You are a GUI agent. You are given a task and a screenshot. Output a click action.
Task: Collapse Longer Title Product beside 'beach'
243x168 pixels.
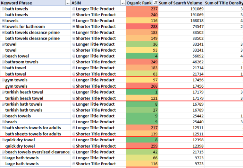click(x=74, y=122)
